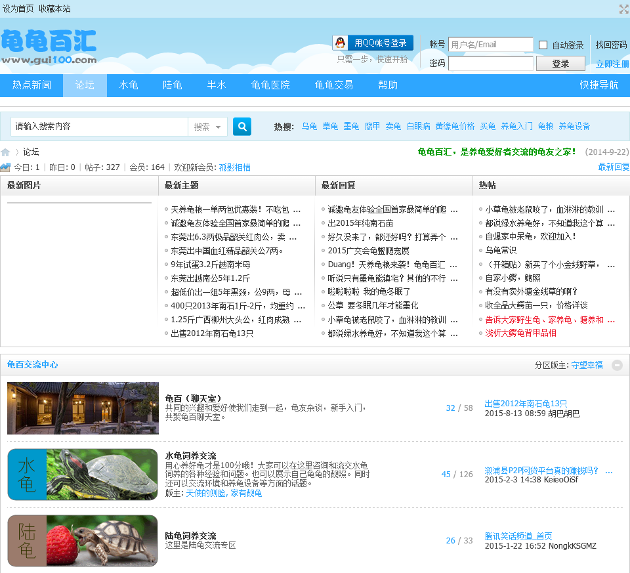Open the 水龟饲养交流 forum title
This screenshot has height=573, width=630.
point(190,456)
